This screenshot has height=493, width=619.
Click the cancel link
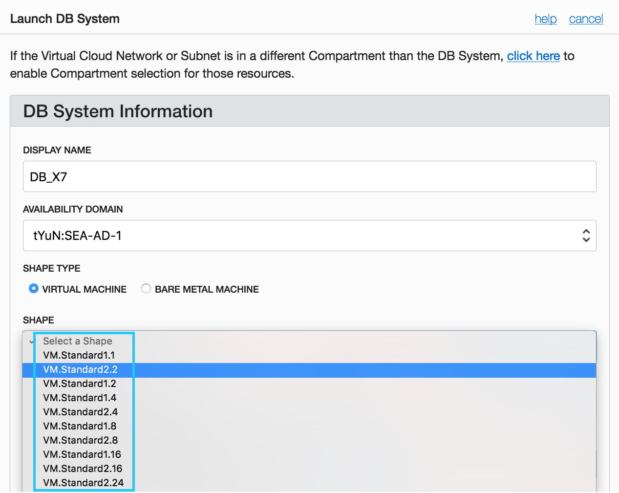pos(586,19)
